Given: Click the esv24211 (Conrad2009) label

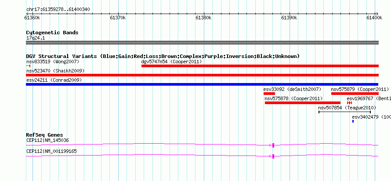Looking at the screenshot, I should pos(54,80).
